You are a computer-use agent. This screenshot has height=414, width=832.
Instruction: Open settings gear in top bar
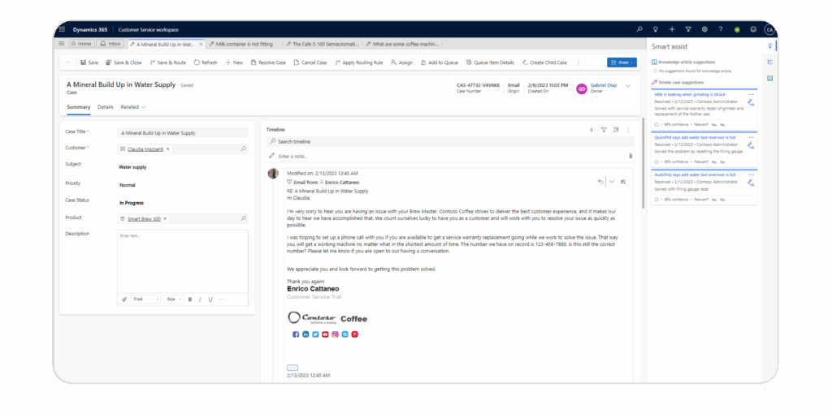point(704,29)
